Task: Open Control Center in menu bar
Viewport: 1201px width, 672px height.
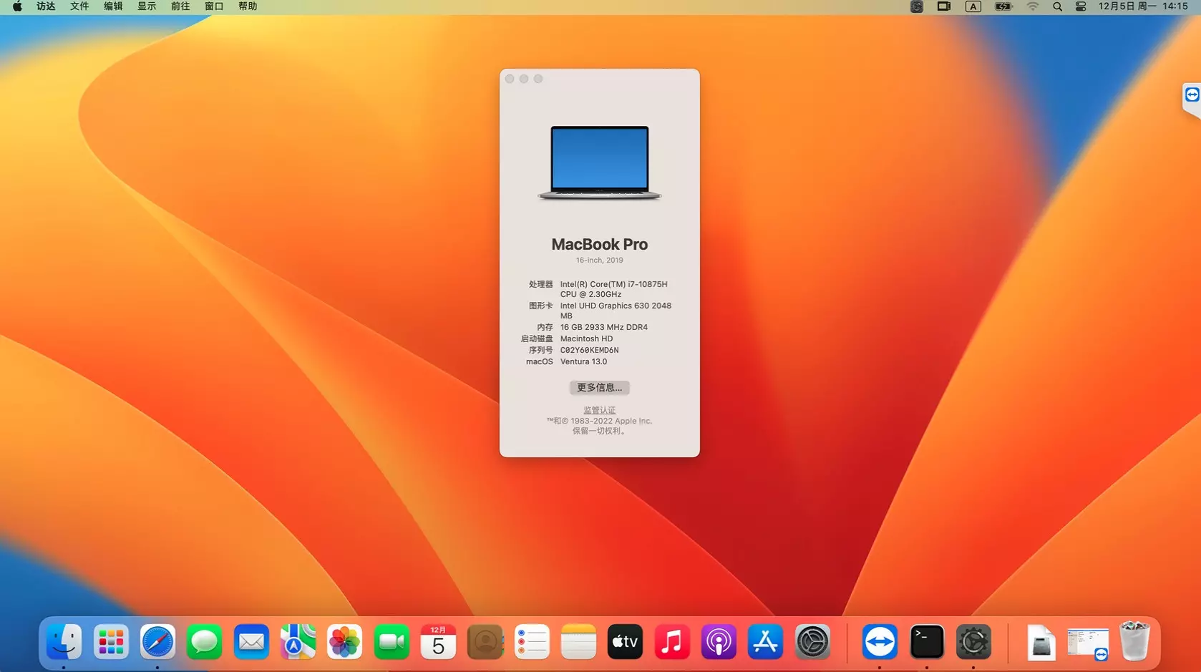Action: coord(1081,6)
